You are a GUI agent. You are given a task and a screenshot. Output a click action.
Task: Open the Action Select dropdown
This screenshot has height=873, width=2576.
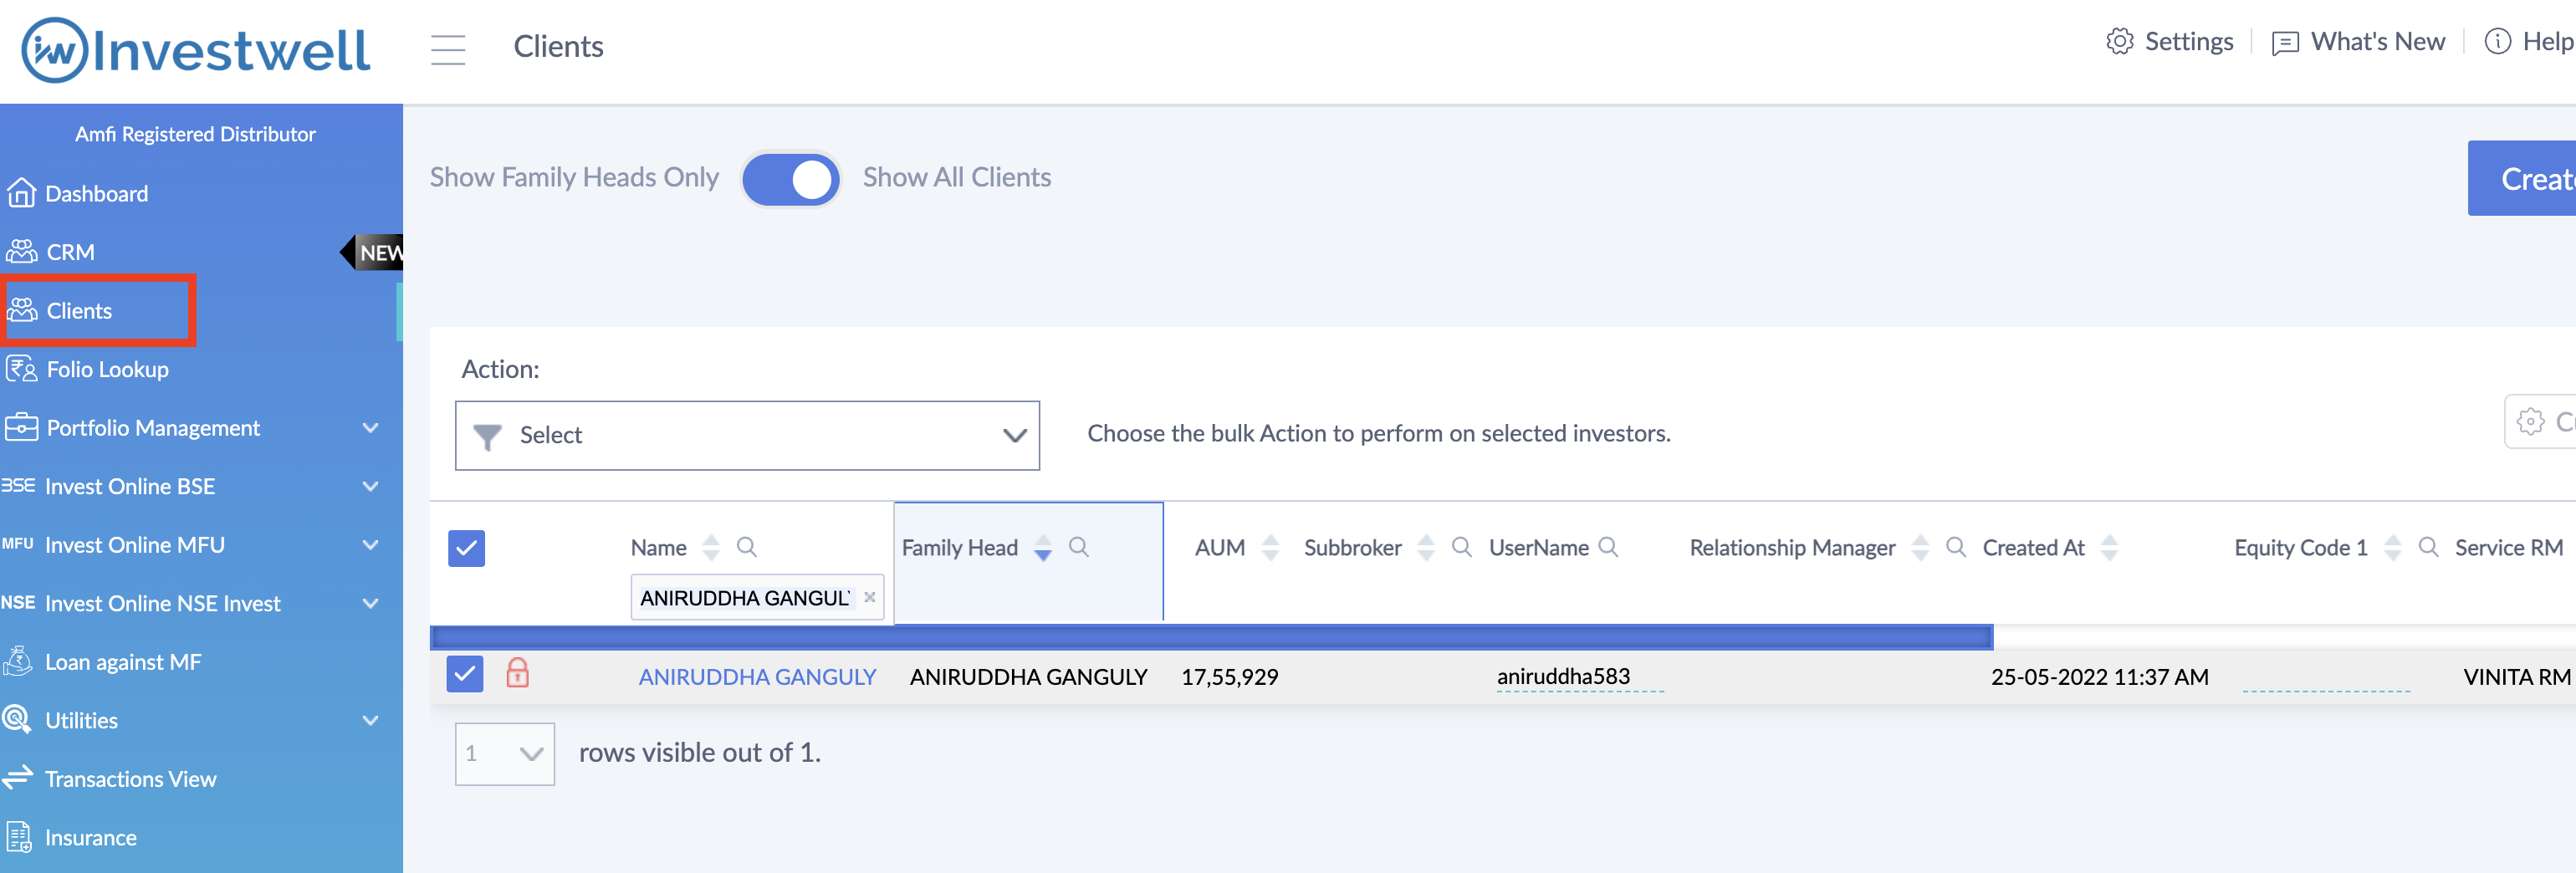pyautogui.click(x=747, y=435)
